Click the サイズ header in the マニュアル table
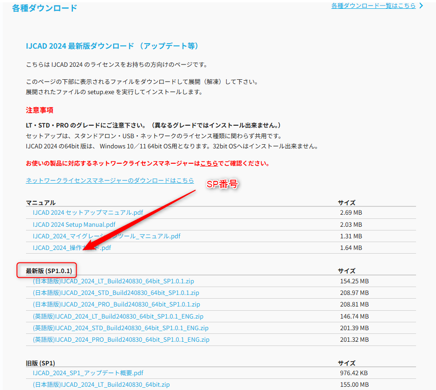Viewport: 436px width, 390px height. (347, 203)
